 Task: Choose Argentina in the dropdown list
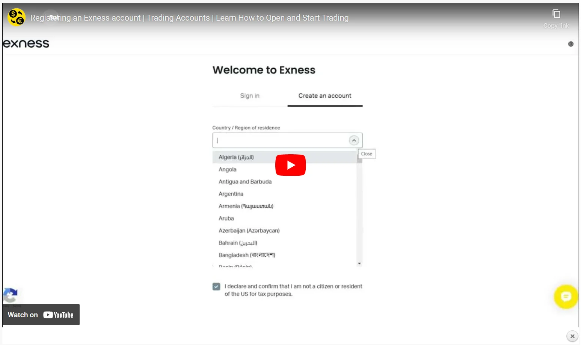(x=231, y=194)
